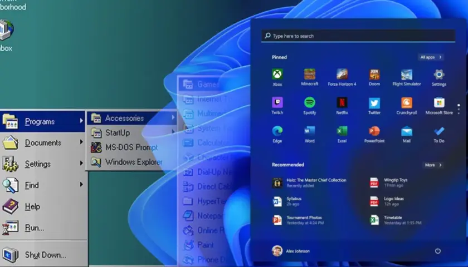Open the Xbox pinned app

(x=277, y=74)
